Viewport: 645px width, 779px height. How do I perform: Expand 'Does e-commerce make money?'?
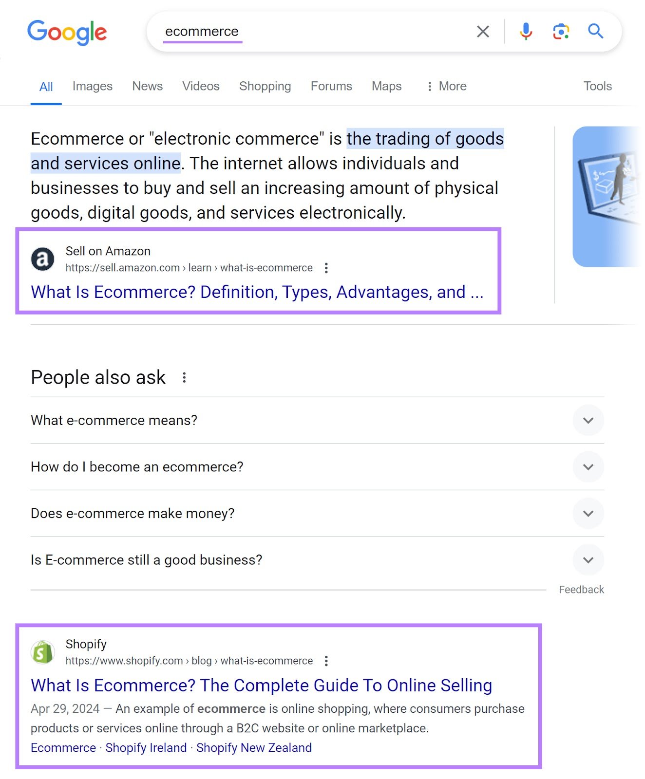pyautogui.click(x=317, y=513)
